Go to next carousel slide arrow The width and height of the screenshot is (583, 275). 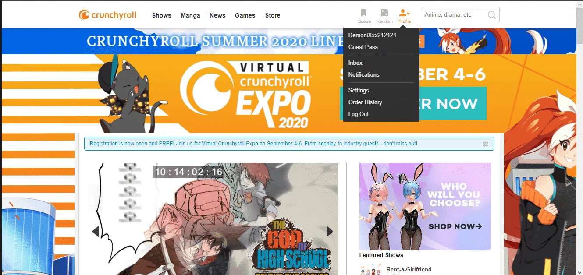tap(330, 231)
